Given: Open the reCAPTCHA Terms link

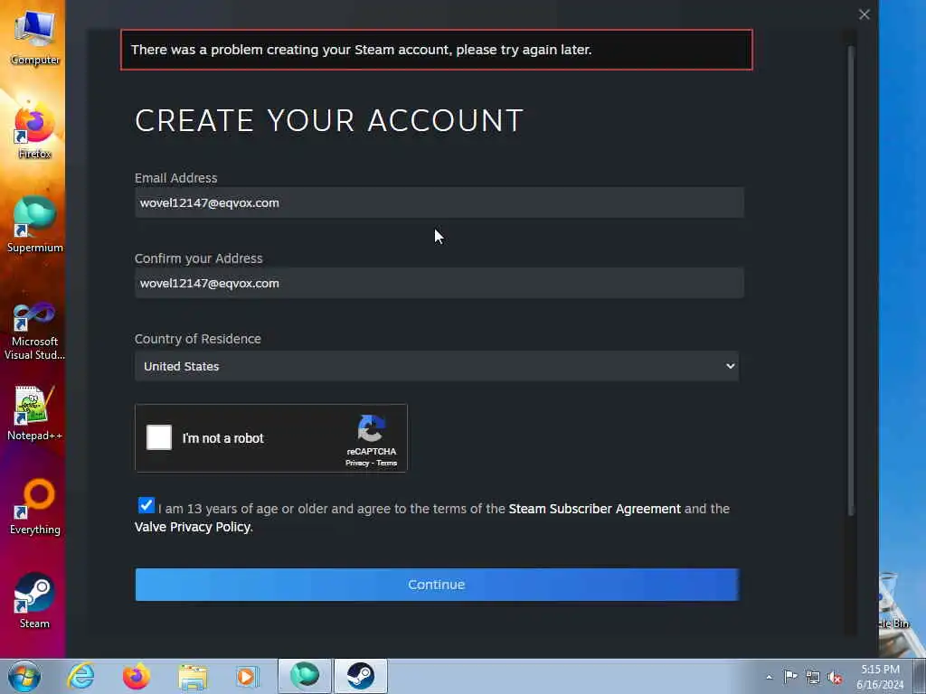Looking at the screenshot, I should click(387, 464).
